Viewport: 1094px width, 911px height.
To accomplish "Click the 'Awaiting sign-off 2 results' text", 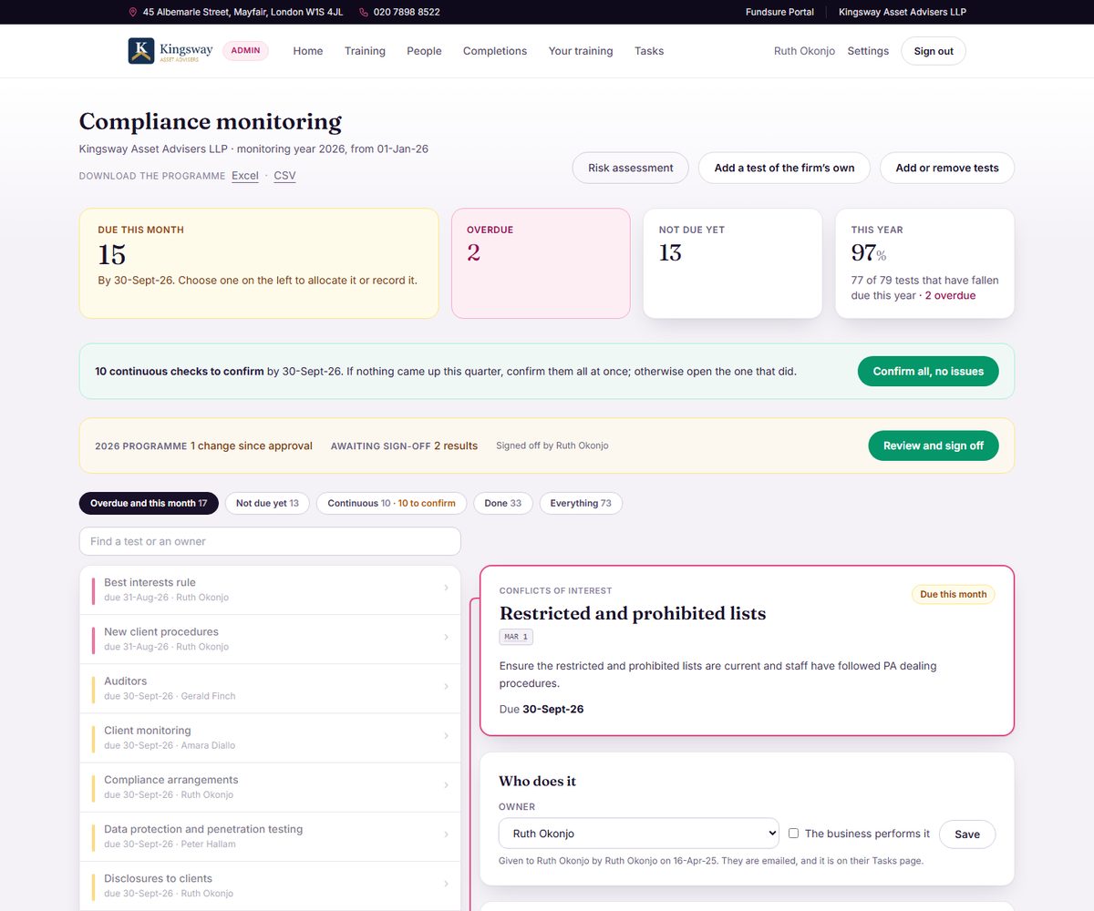I will click(x=404, y=446).
